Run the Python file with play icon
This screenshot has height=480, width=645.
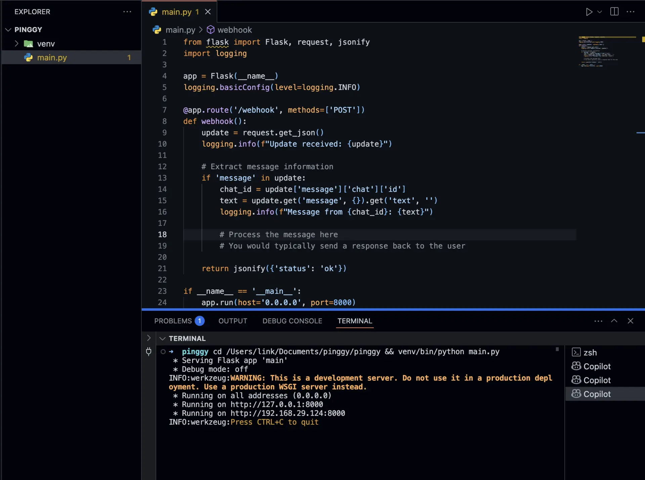coord(589,12)
